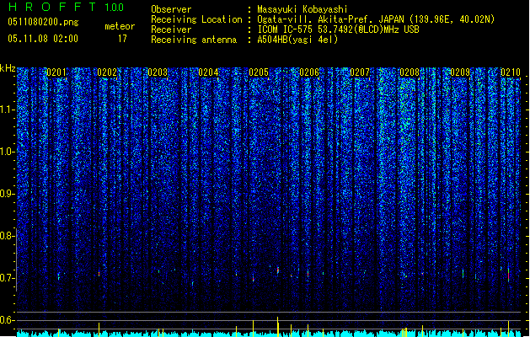The width and height of the screenshot is (530, 337).
Task: Click the 0.8 kHz axis label
Action: (x=7, y=236)
